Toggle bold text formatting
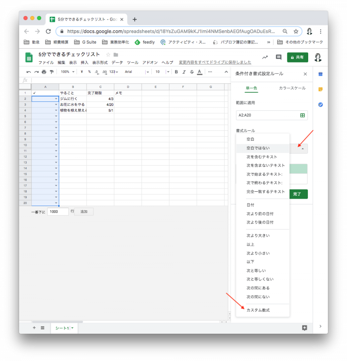347x361 pixels. click(x=176, y=72)
